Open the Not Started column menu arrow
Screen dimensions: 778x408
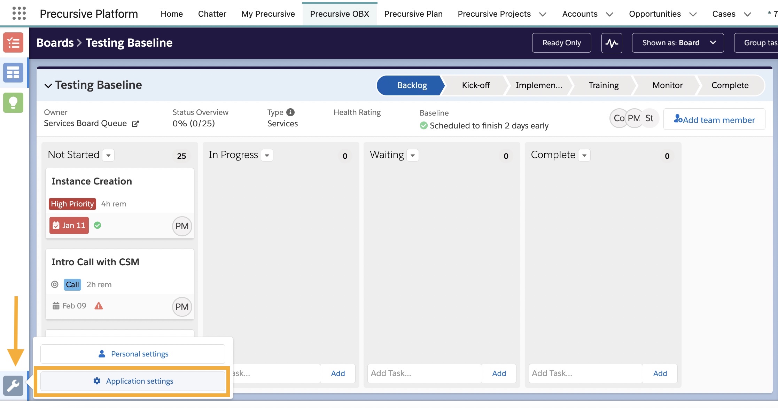point(108,155)
